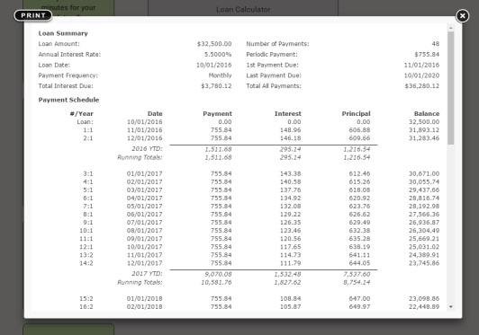Click Last Payment Due date 10/01/2020
479x335 pixels.
click(421, 75)
